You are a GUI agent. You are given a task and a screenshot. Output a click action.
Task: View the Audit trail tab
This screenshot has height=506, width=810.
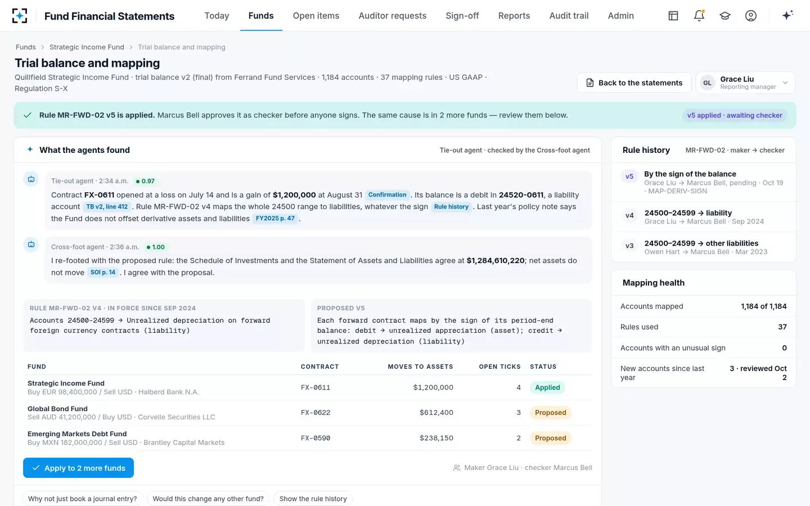click(x=569, y=16)
